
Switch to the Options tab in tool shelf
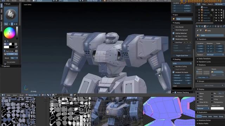coord(1,17)
